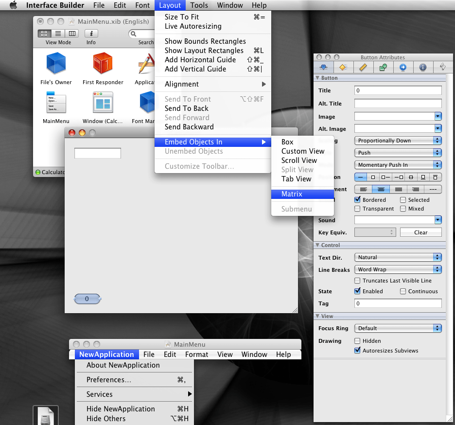Switch to list view mode in MainMenu.xib
The width and height of the screenshot is (455, 425).
tap(58, 34)
